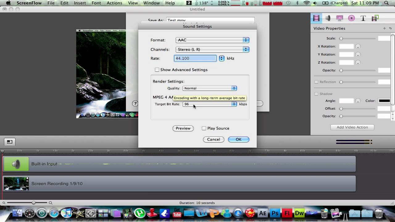Viewport: 395px width, 222px height.
Task: Click the zoom-in magnifier on timeline
Action: click(x=51, y=203)
